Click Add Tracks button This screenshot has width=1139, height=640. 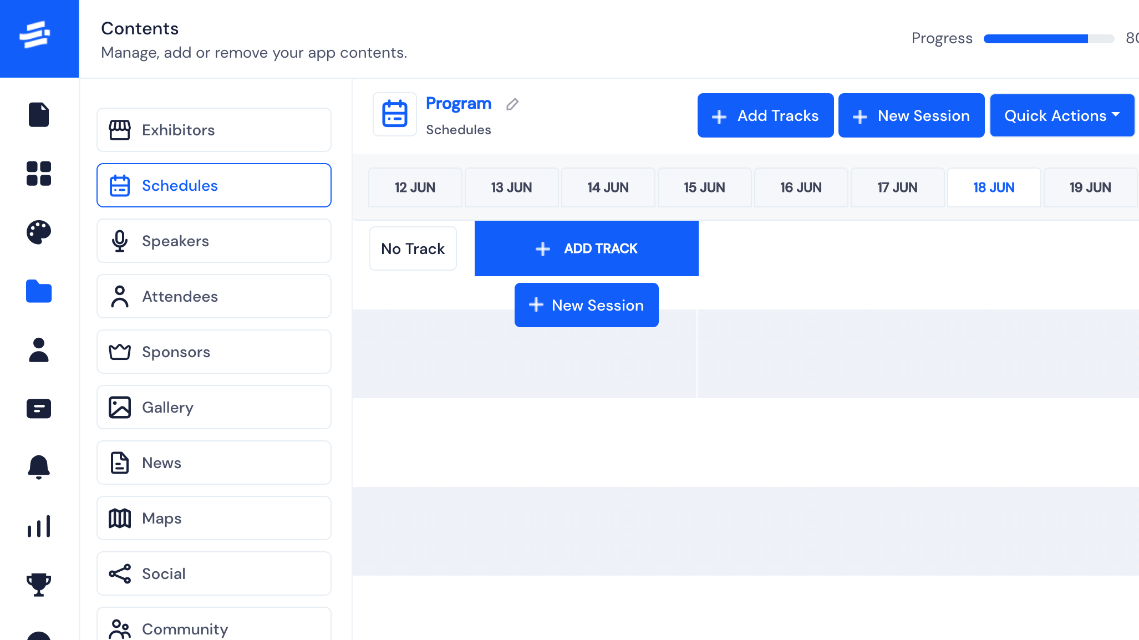pos(765,116)
